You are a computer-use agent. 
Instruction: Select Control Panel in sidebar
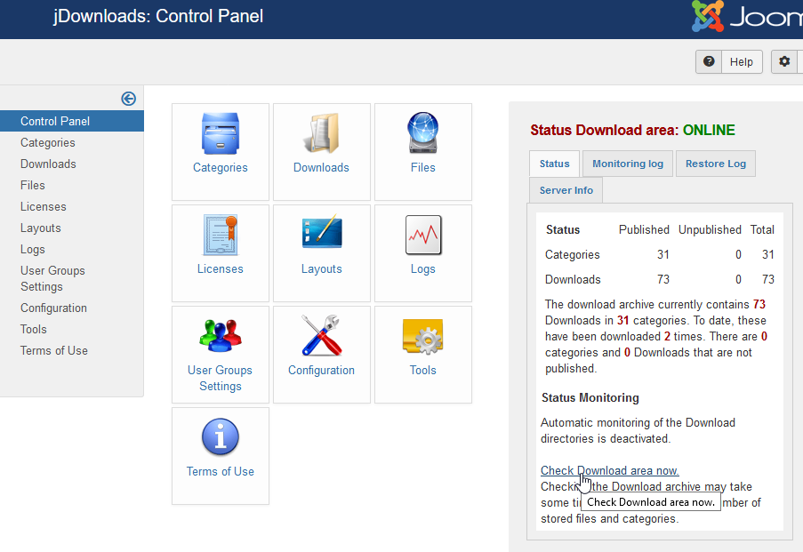pyautogui.click(x=72, y=122)
